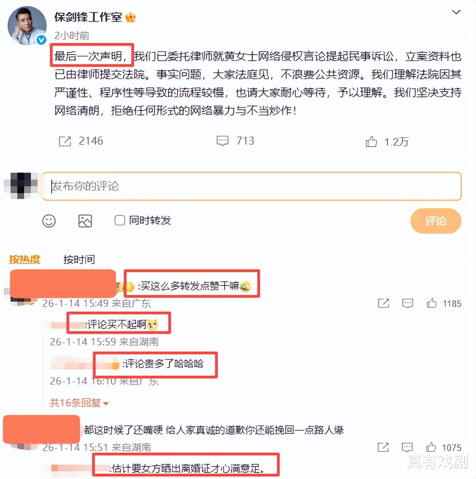Screen dimensions: 476x479
Task: Click the orange 评论 submit button
Action: (436, 221)
